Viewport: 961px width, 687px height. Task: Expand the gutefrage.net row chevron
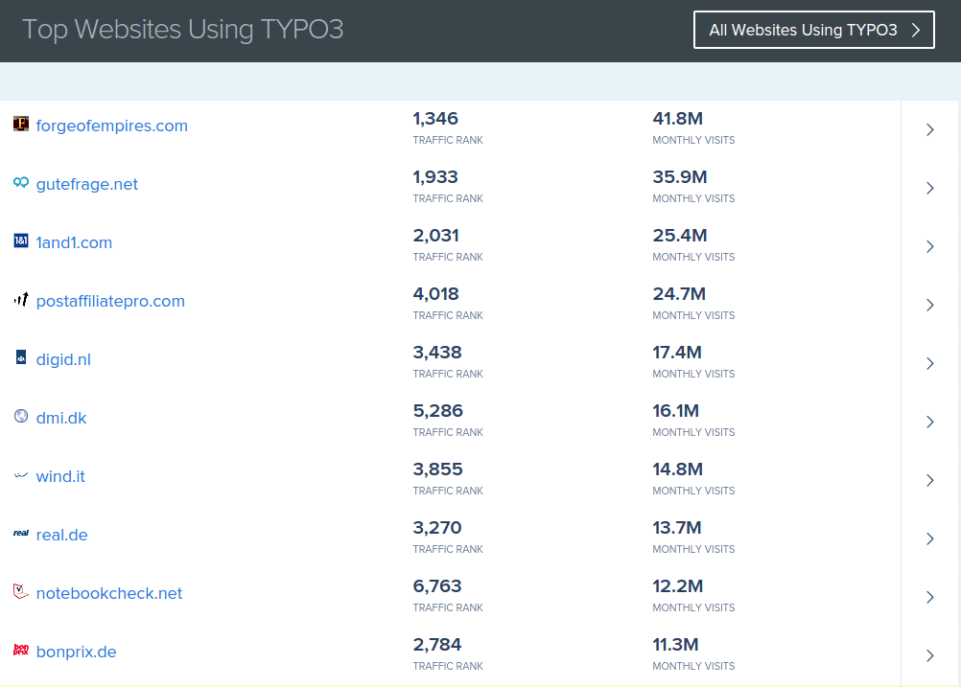coord(929,188)
